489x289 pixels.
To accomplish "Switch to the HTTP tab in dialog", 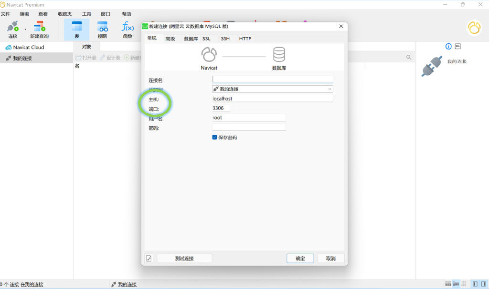I will coord(245,39).
